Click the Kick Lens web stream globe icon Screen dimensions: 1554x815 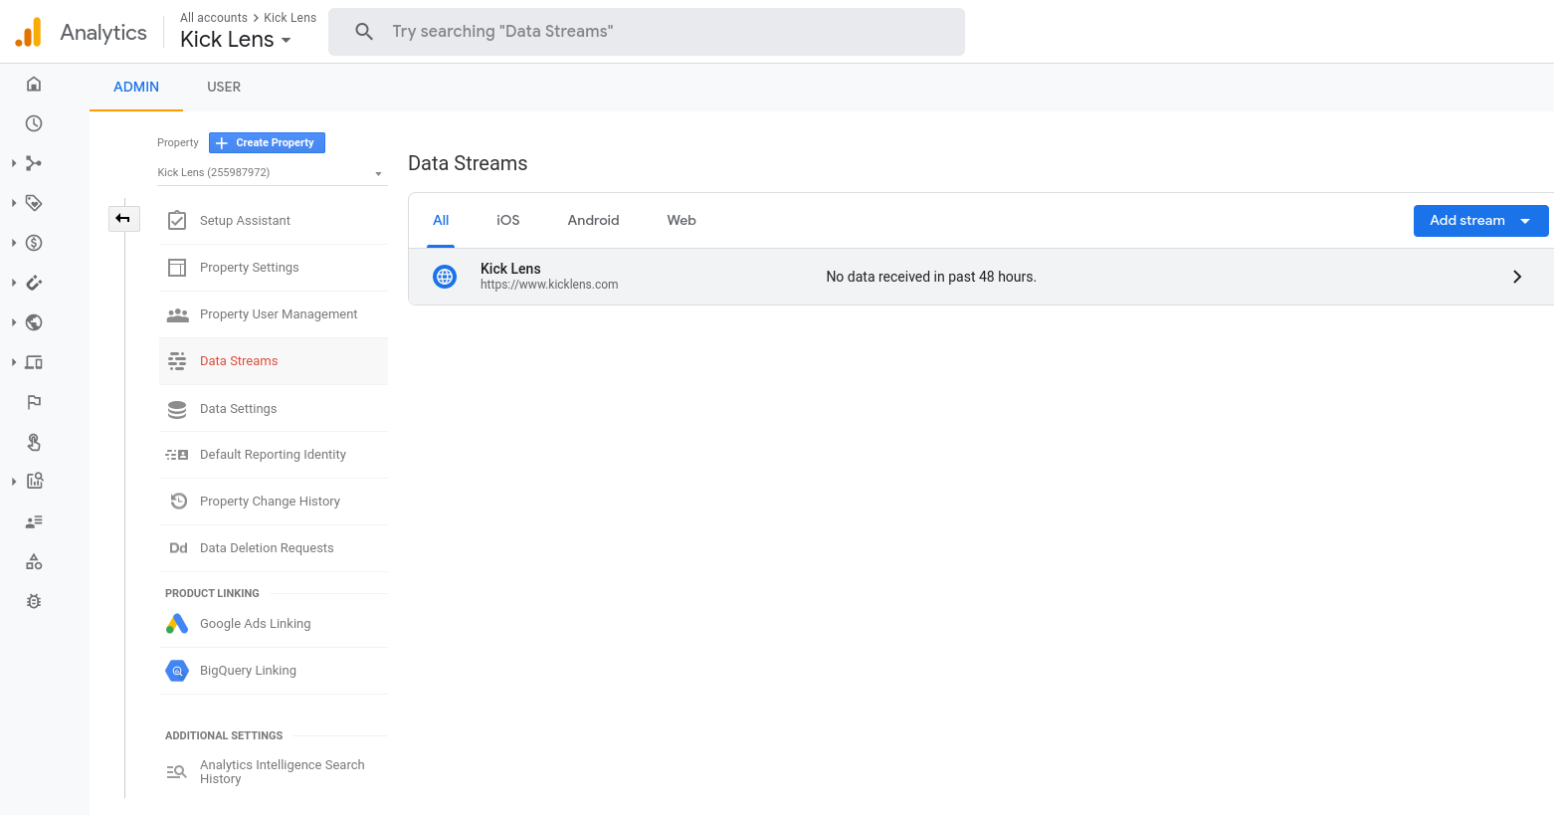(445, 277)
